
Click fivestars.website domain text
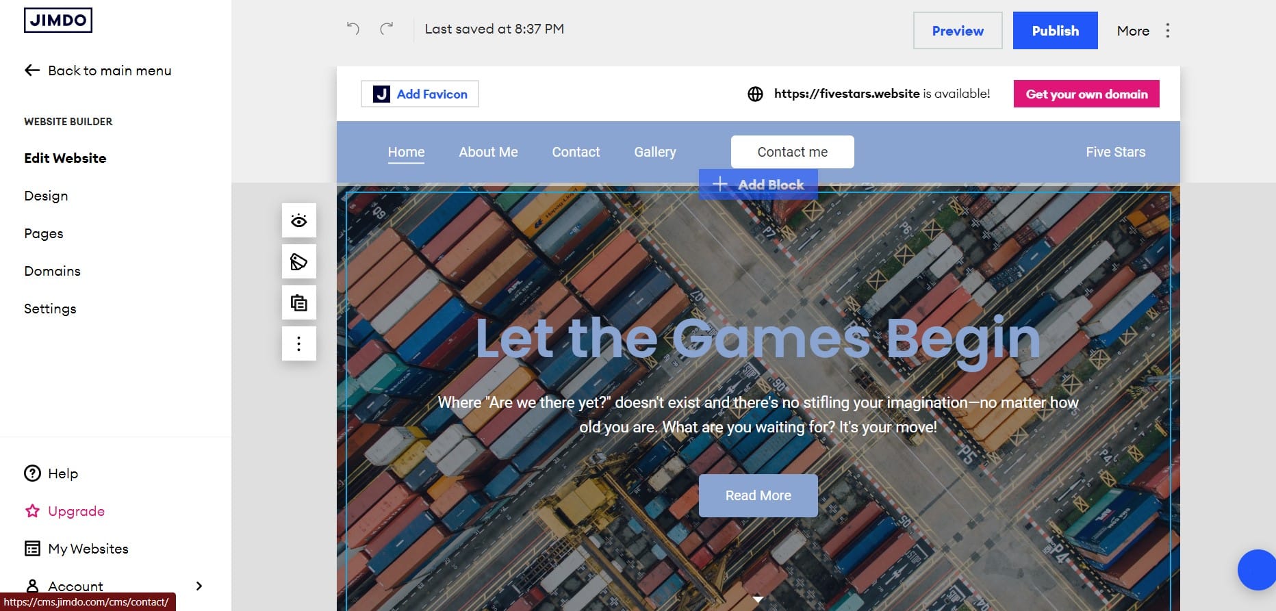coord(847,94)
